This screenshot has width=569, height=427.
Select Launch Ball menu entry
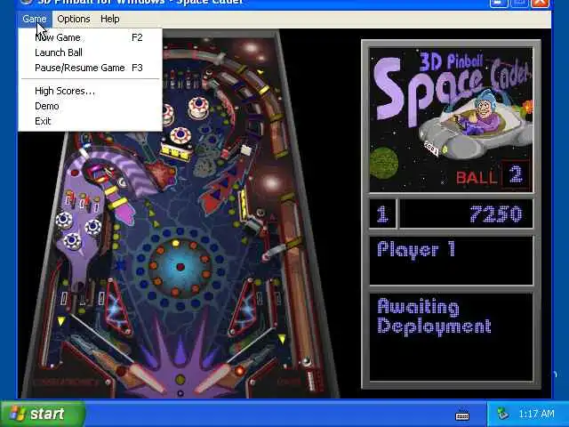coord(89,52)
